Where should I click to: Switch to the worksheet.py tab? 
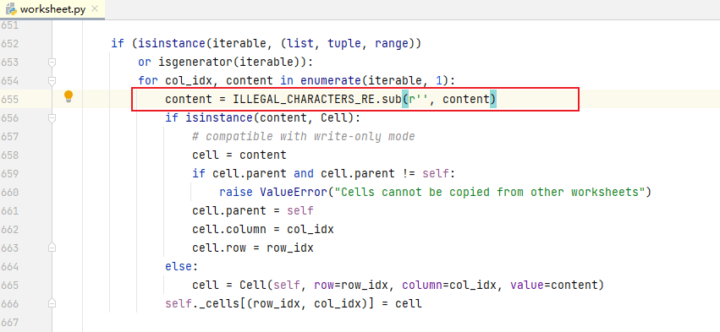52,9
